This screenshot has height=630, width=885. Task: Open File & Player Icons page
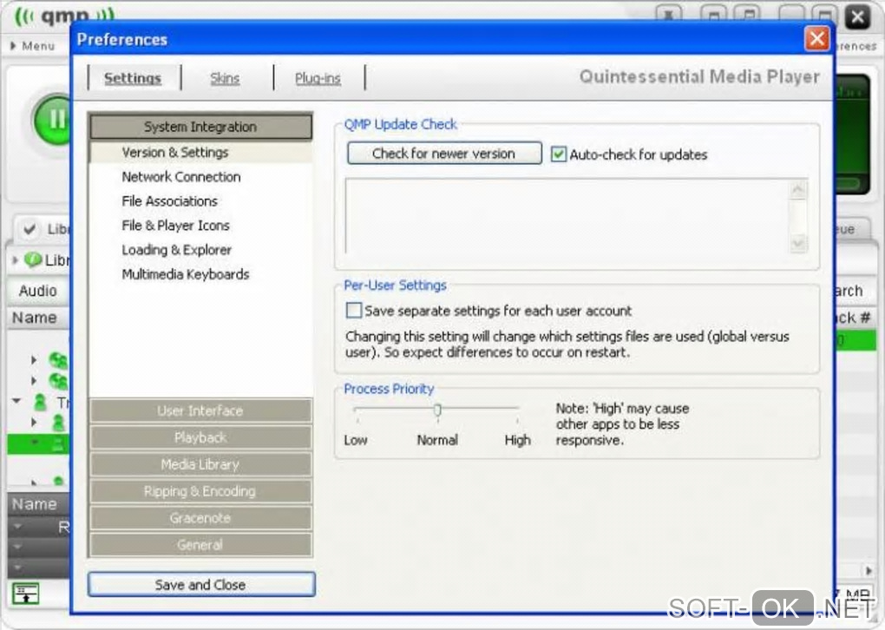pyautogui.click(x=175, y=226)
